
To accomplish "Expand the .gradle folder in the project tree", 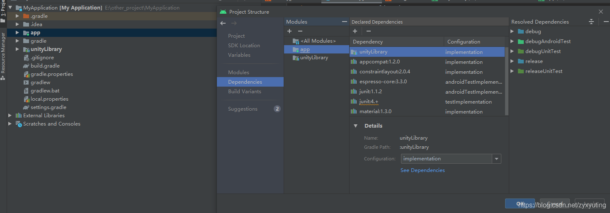I will pyautogui.click(x=17, y=16).
